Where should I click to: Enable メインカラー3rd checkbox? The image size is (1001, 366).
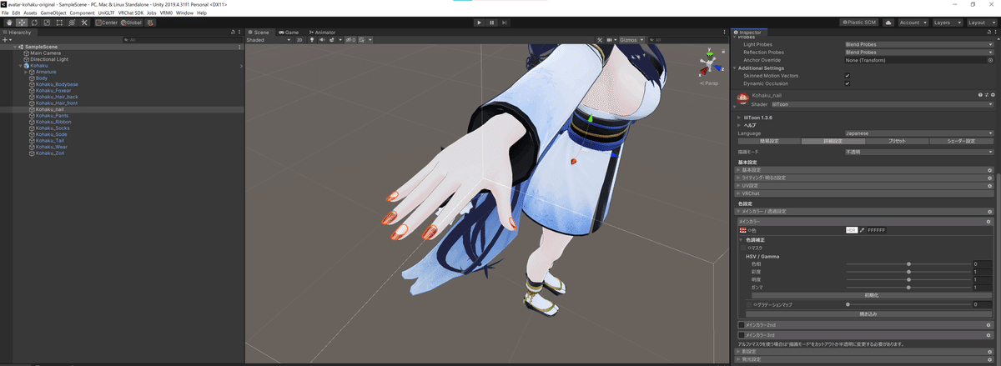tap(742, 334)
